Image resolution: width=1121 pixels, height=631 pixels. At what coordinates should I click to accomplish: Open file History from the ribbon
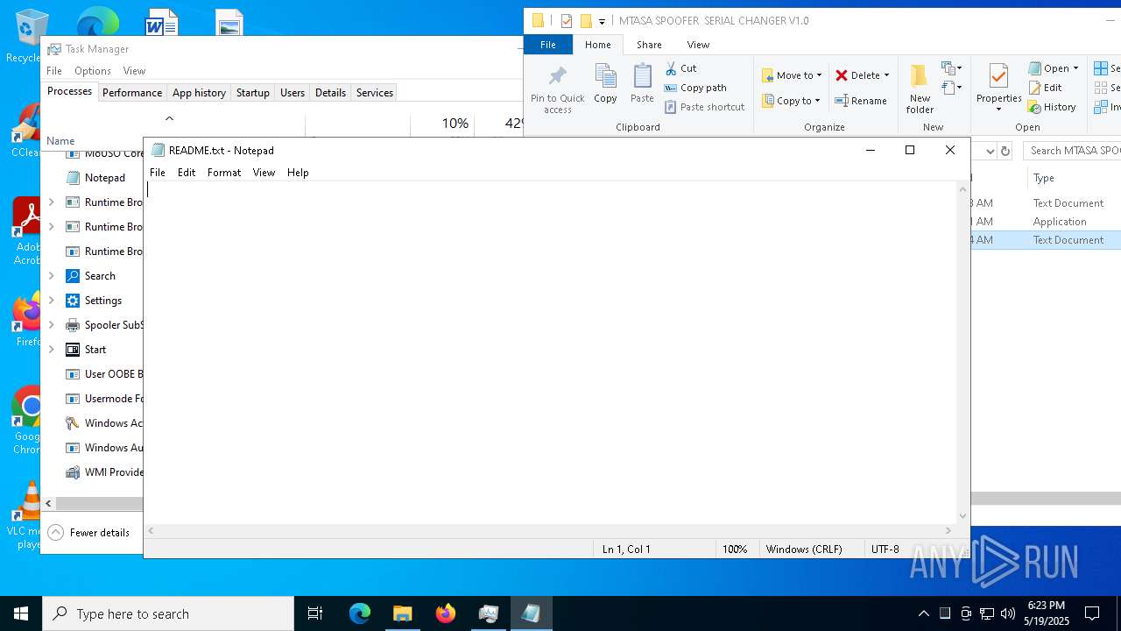[1052, 107]
